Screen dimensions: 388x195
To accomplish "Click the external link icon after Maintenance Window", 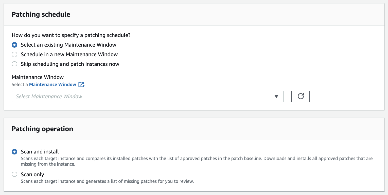I will [81, 85].
